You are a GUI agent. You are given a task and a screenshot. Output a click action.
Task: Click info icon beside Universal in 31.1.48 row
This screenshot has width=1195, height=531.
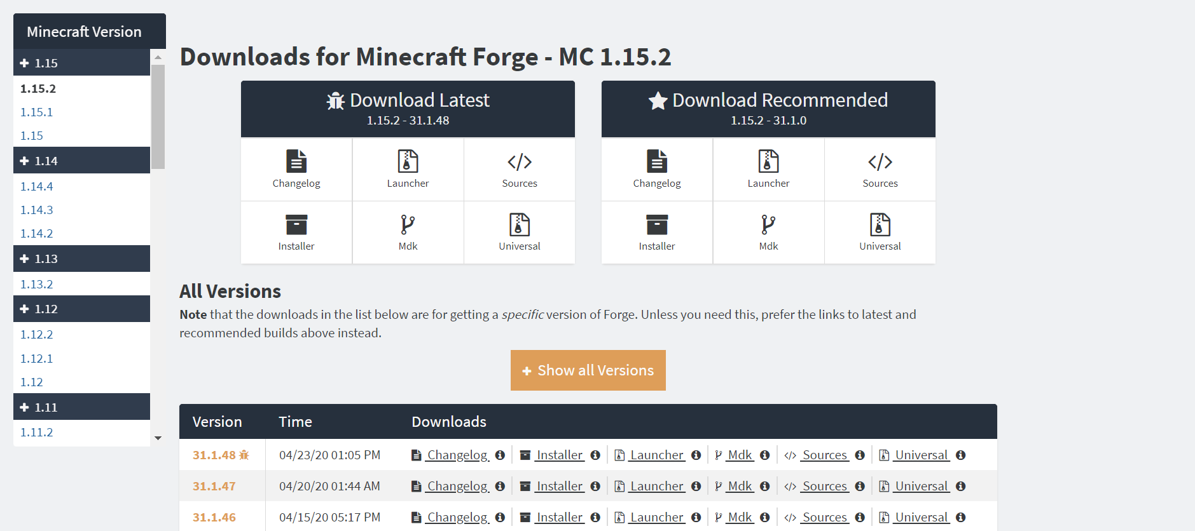tap(961, 455)
